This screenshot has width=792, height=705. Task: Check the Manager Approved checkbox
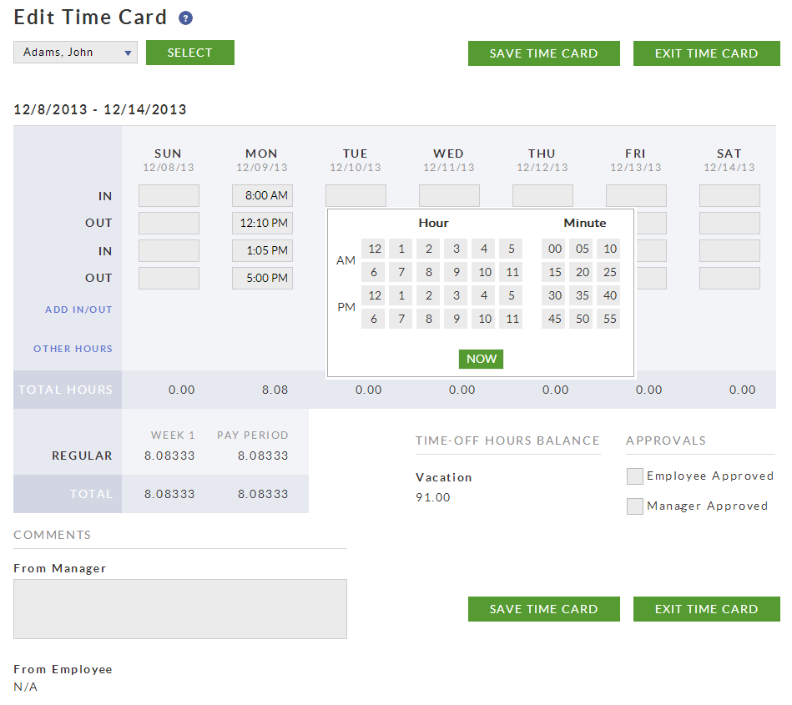click(634, 506)
